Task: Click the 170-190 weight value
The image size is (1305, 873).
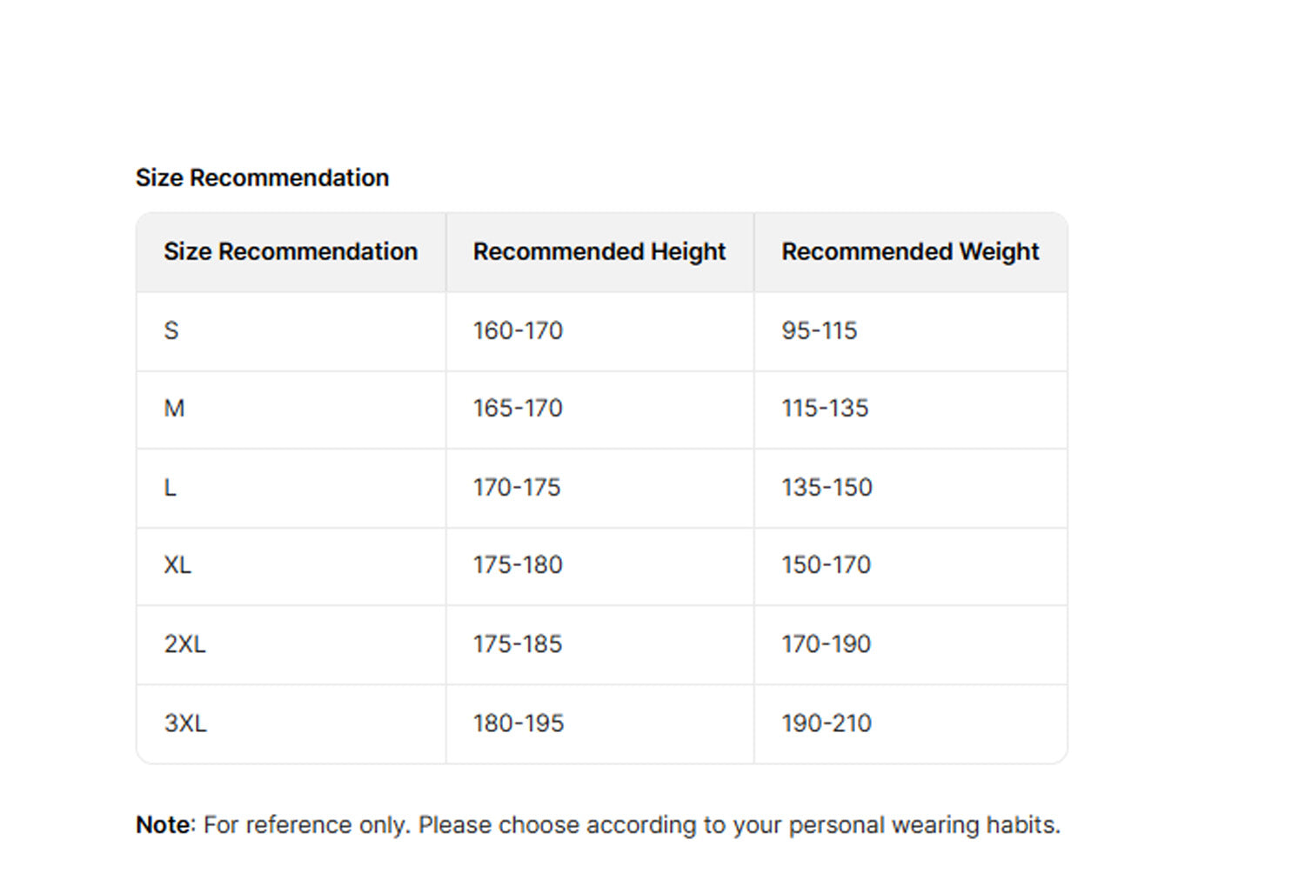Action: click(826, 643)
